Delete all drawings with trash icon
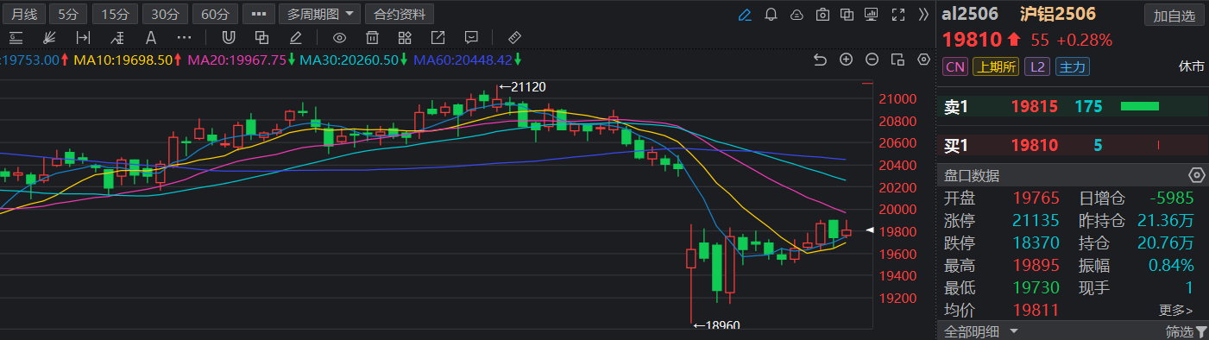 tap(372, 37)
